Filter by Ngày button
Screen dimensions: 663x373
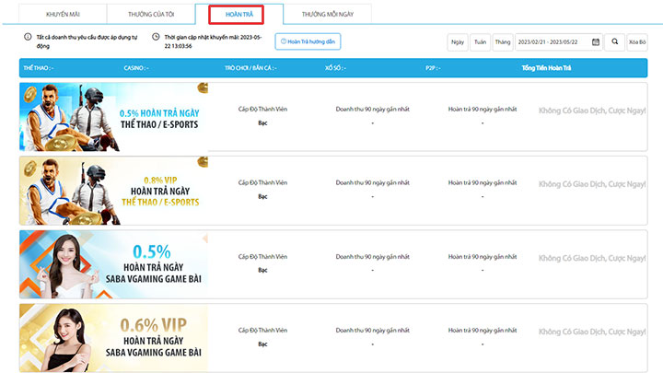pyautogui.click(x=458, y=41)
